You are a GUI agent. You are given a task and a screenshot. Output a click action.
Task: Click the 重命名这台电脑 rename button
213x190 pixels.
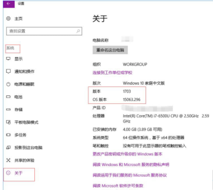[110, 50]
